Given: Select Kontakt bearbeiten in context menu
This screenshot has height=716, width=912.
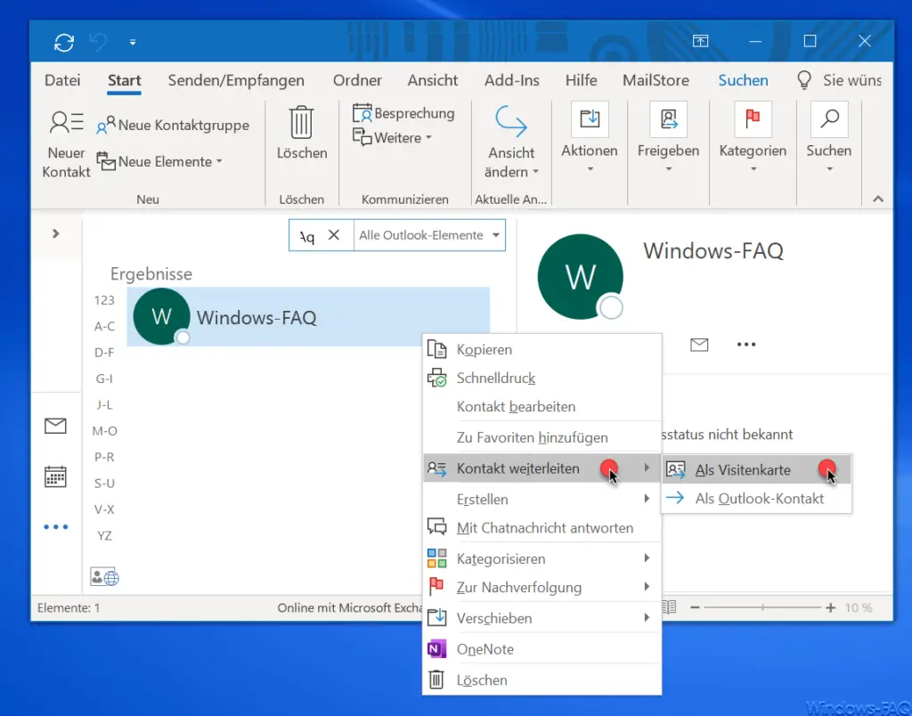Looking at the screenshot, I should [542, 407].
